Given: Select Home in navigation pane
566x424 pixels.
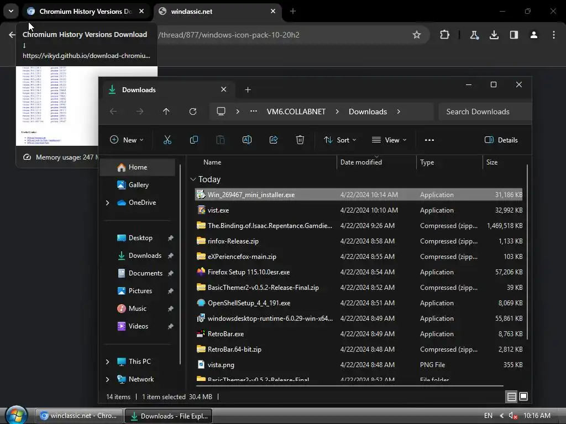Looking at the screenshot, I should click(x=138, y=167).
